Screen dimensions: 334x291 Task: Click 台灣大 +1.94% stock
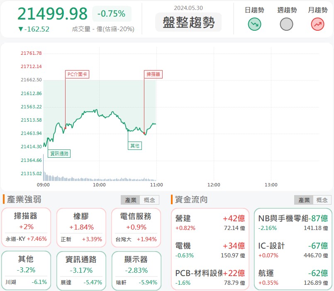coord(136,239)
